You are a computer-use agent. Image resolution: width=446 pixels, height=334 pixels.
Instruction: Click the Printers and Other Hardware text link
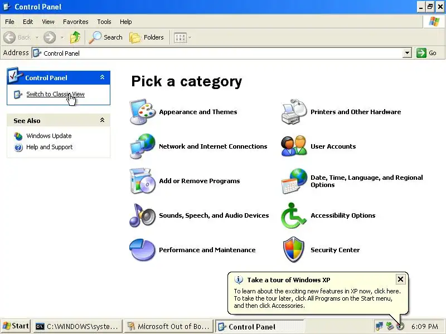tap(356, 112)
